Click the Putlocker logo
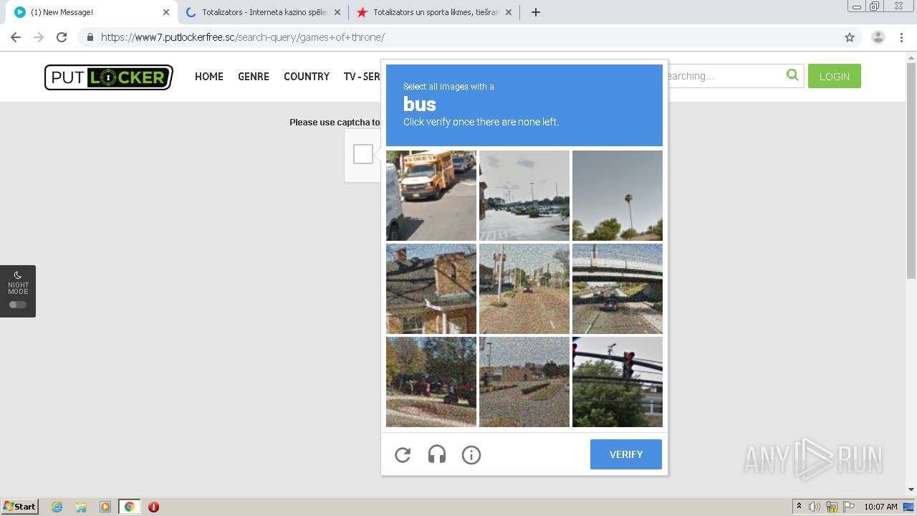This screenshot has height=516, width=917. coord(109,77)
